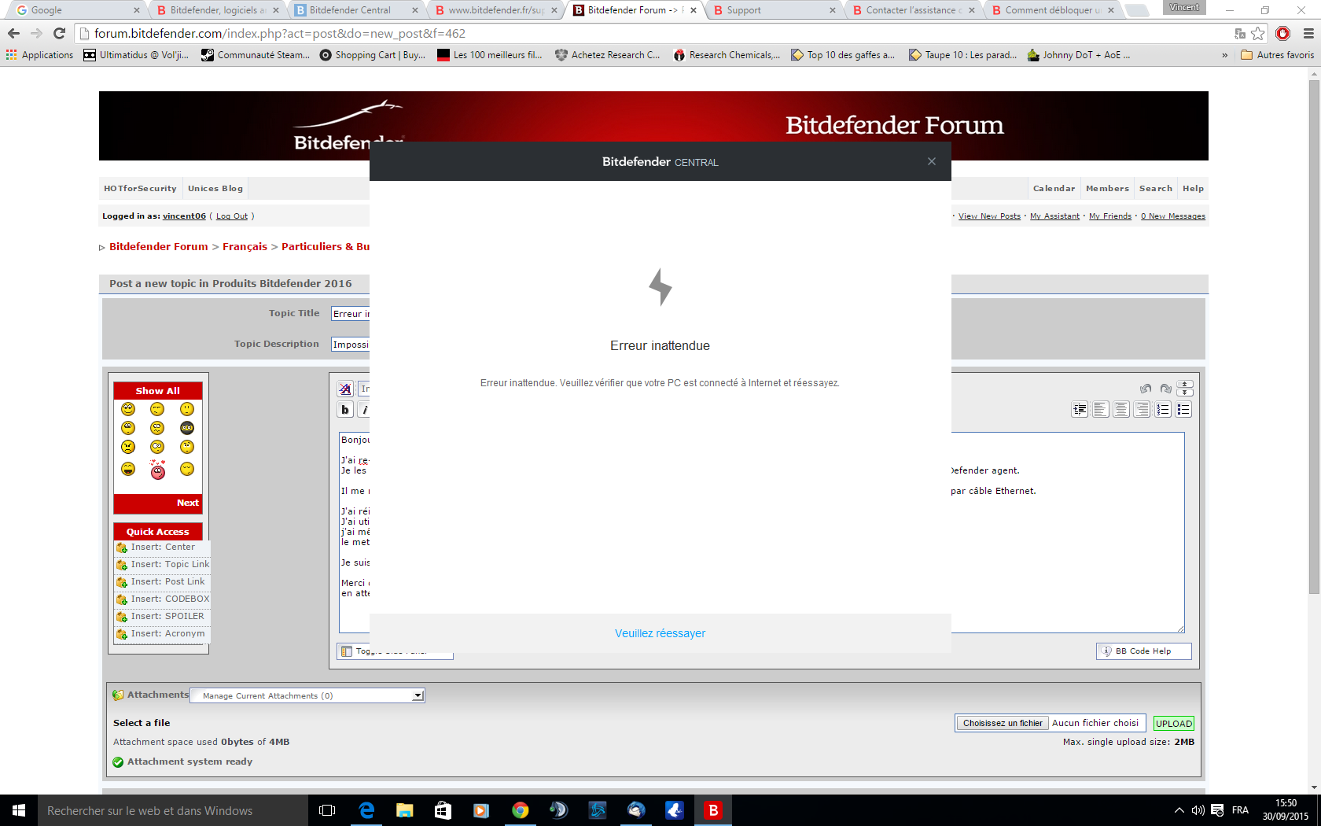
Task: Open the Help forum menu
Action: (1193, 189)
